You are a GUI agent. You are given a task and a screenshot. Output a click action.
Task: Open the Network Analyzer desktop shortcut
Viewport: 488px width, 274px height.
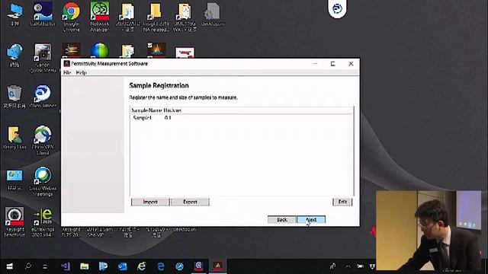click(100, 17)
